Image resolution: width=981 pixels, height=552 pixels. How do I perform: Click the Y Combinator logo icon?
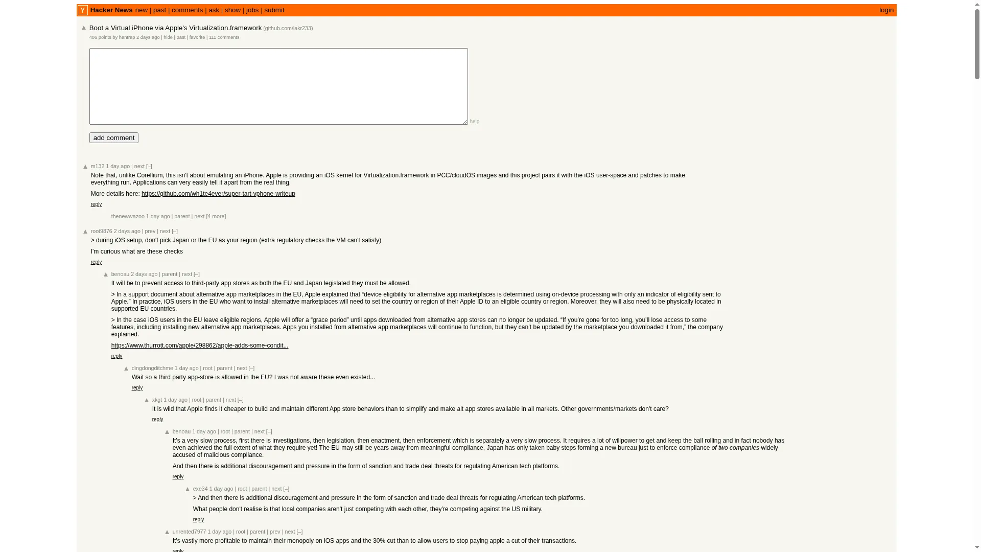click(x=82, y=10)
